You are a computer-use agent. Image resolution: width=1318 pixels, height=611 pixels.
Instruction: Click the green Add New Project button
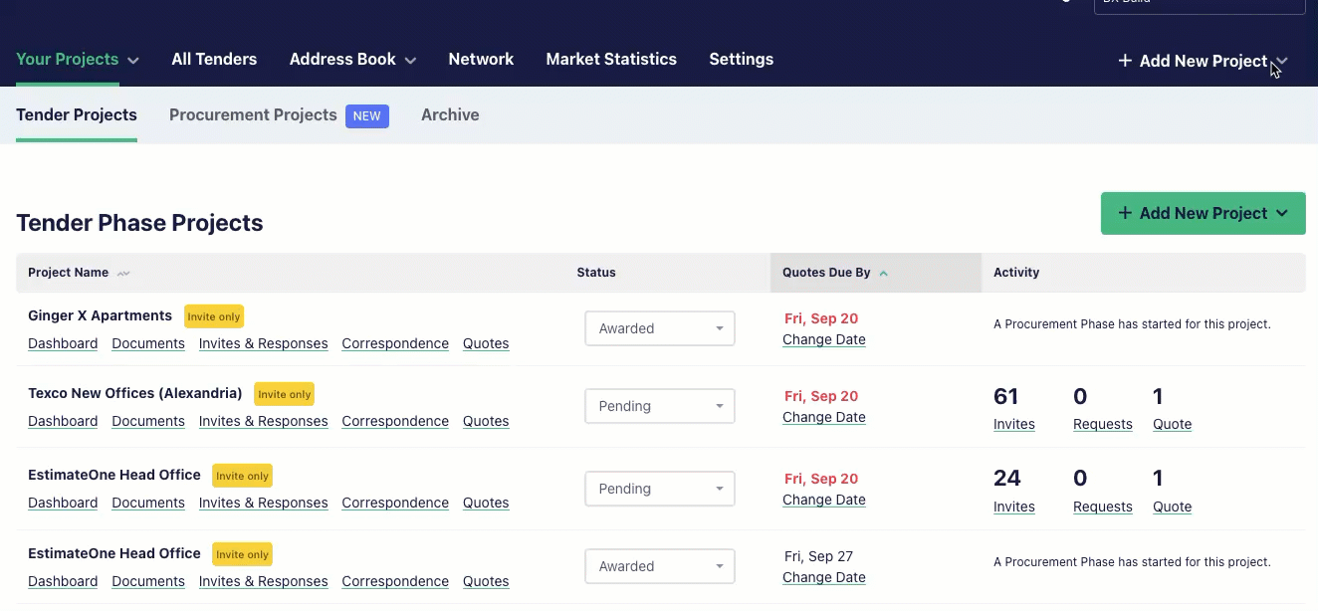coord(1203,214)
